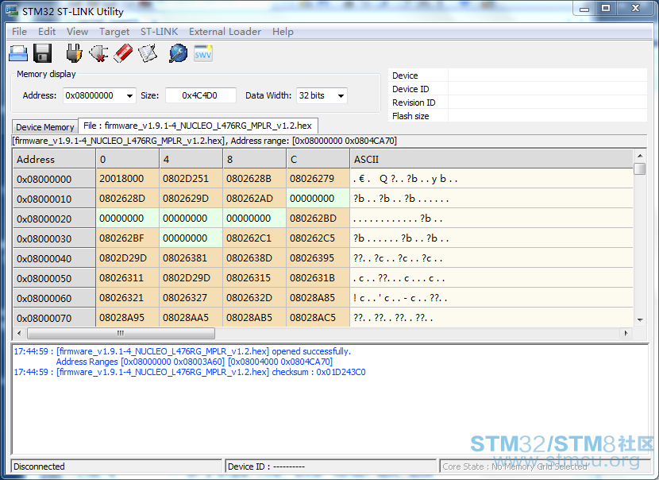This screenshot has width=659, height=480.
Task: Click the Full chip erase eraser icon
Action: click(123, 53)
